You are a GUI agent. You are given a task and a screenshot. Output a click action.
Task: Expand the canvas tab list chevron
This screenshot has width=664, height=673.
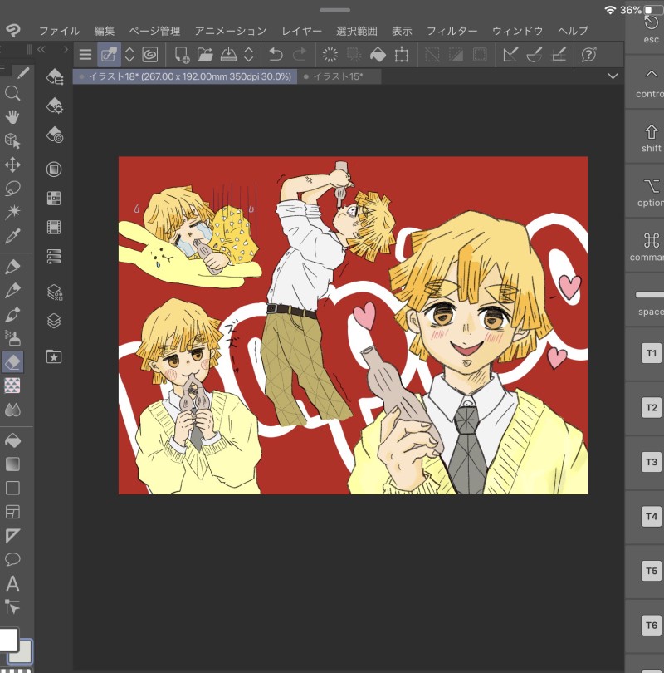tap(613, 76)
